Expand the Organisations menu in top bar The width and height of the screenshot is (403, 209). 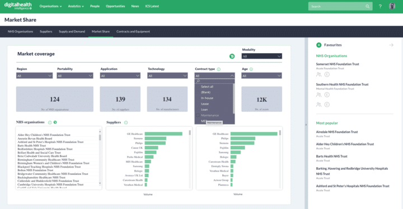[x=50, y=6]
